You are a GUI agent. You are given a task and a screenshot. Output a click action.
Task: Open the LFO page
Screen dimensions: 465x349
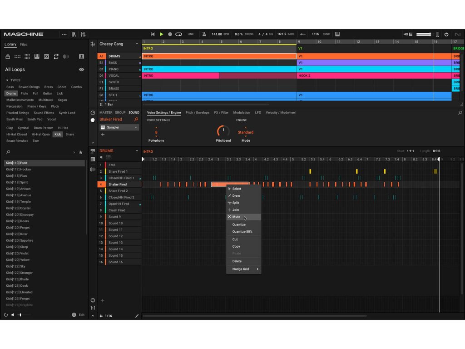[x=258, y=113]
